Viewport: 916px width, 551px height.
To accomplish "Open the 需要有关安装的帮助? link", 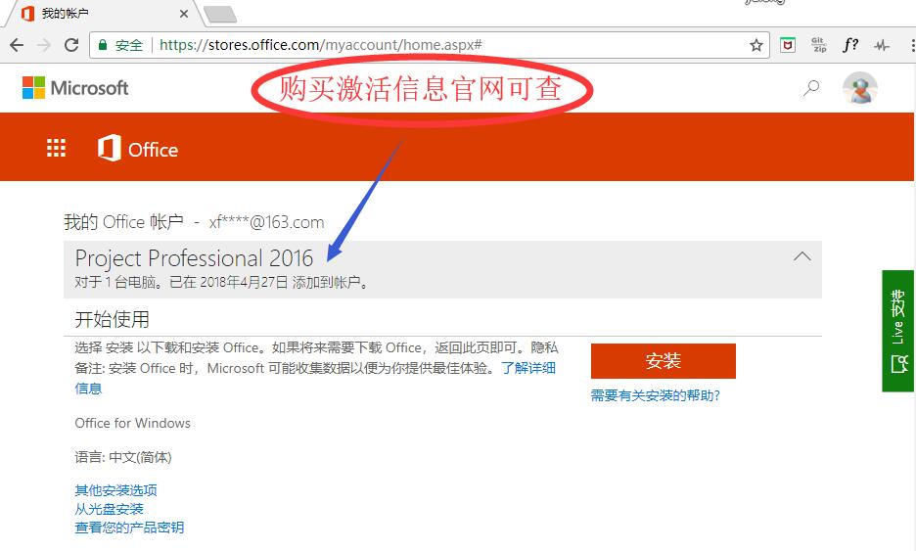I will click(655, 395).
